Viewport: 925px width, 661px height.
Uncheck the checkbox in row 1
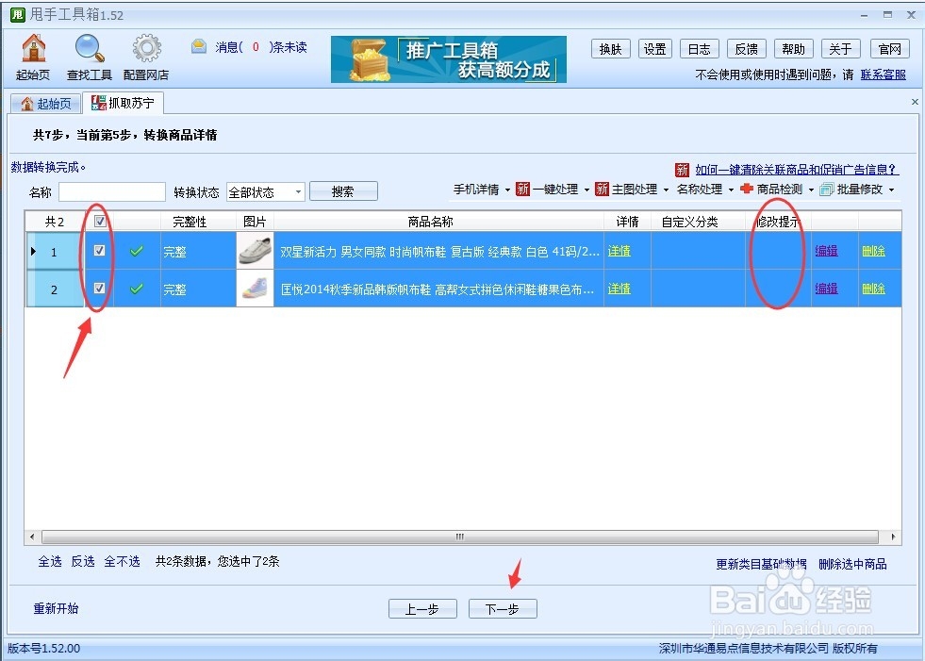point(100,250)
